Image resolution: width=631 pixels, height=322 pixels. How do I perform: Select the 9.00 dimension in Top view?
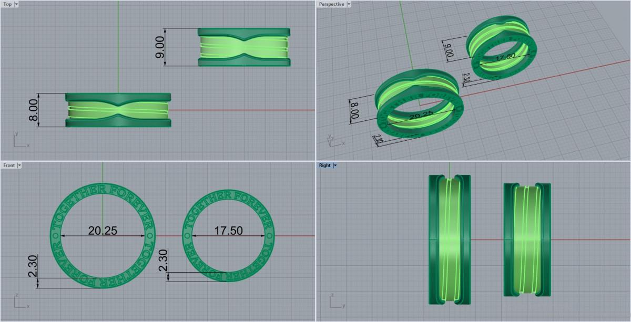click(159, 47)
